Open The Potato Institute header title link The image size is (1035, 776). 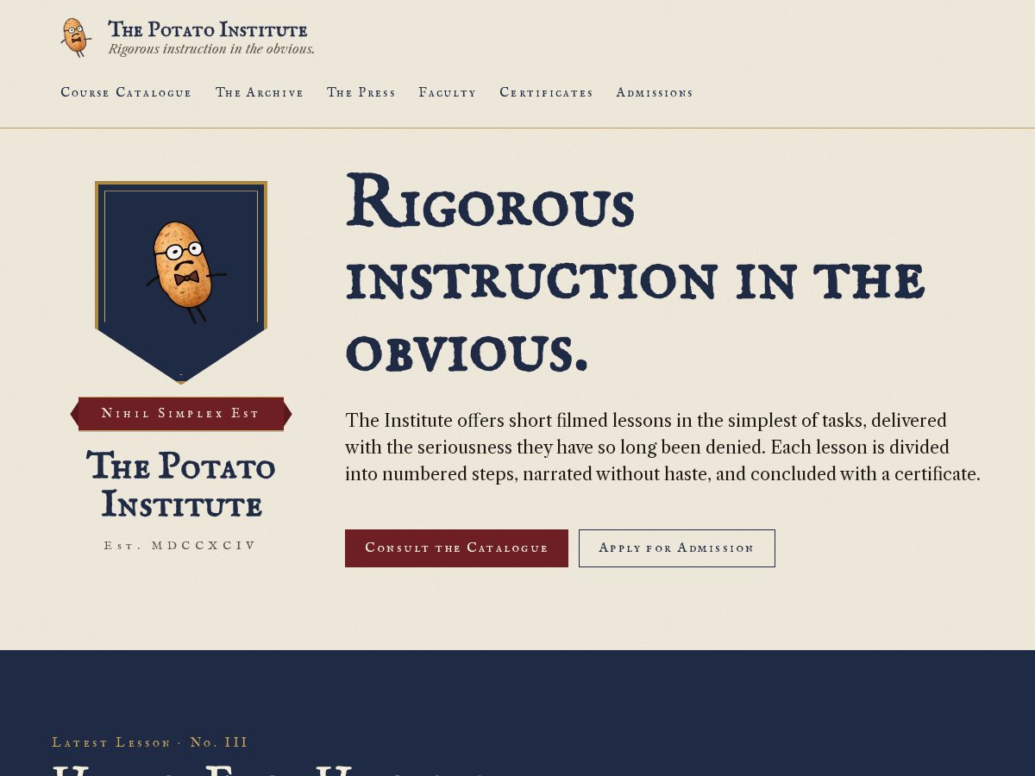208,30
